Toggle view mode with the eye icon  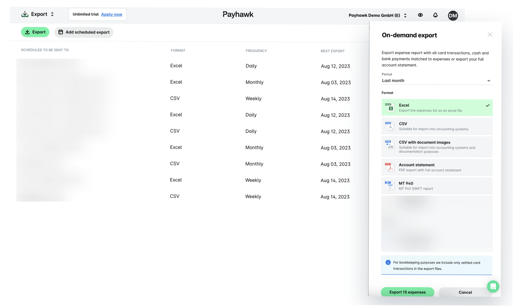(x=420, y=15)
